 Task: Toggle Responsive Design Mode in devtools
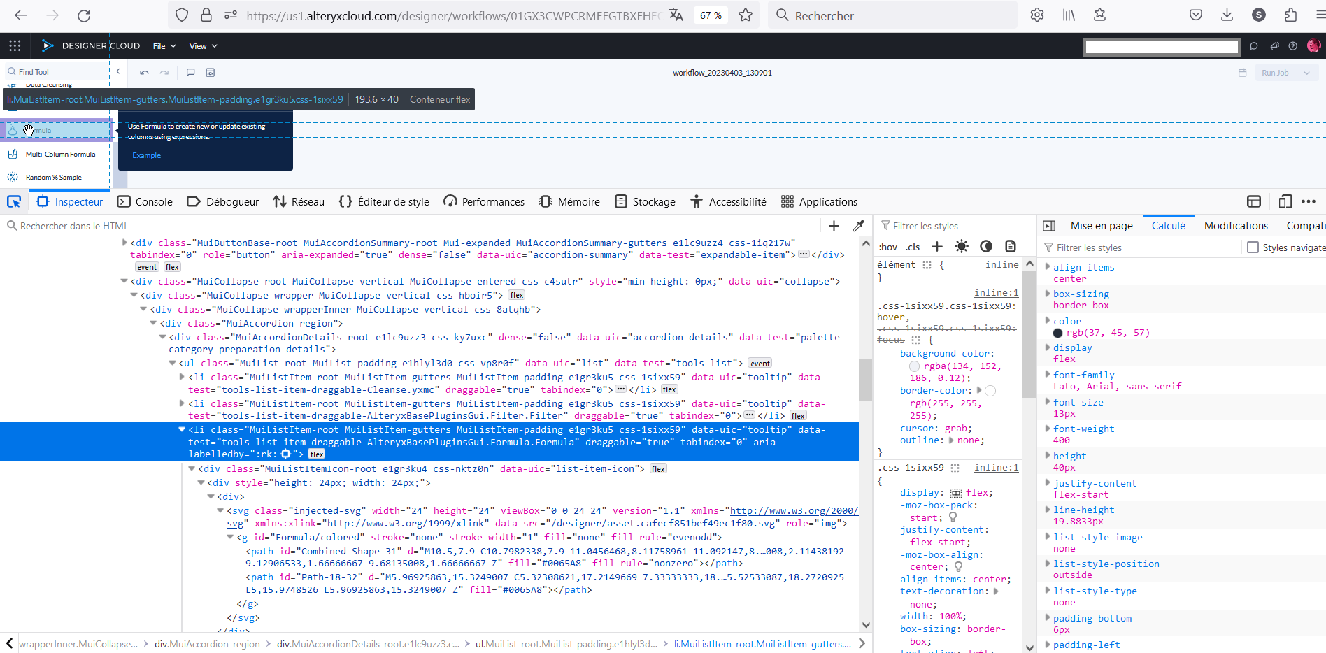[1285, 201]
